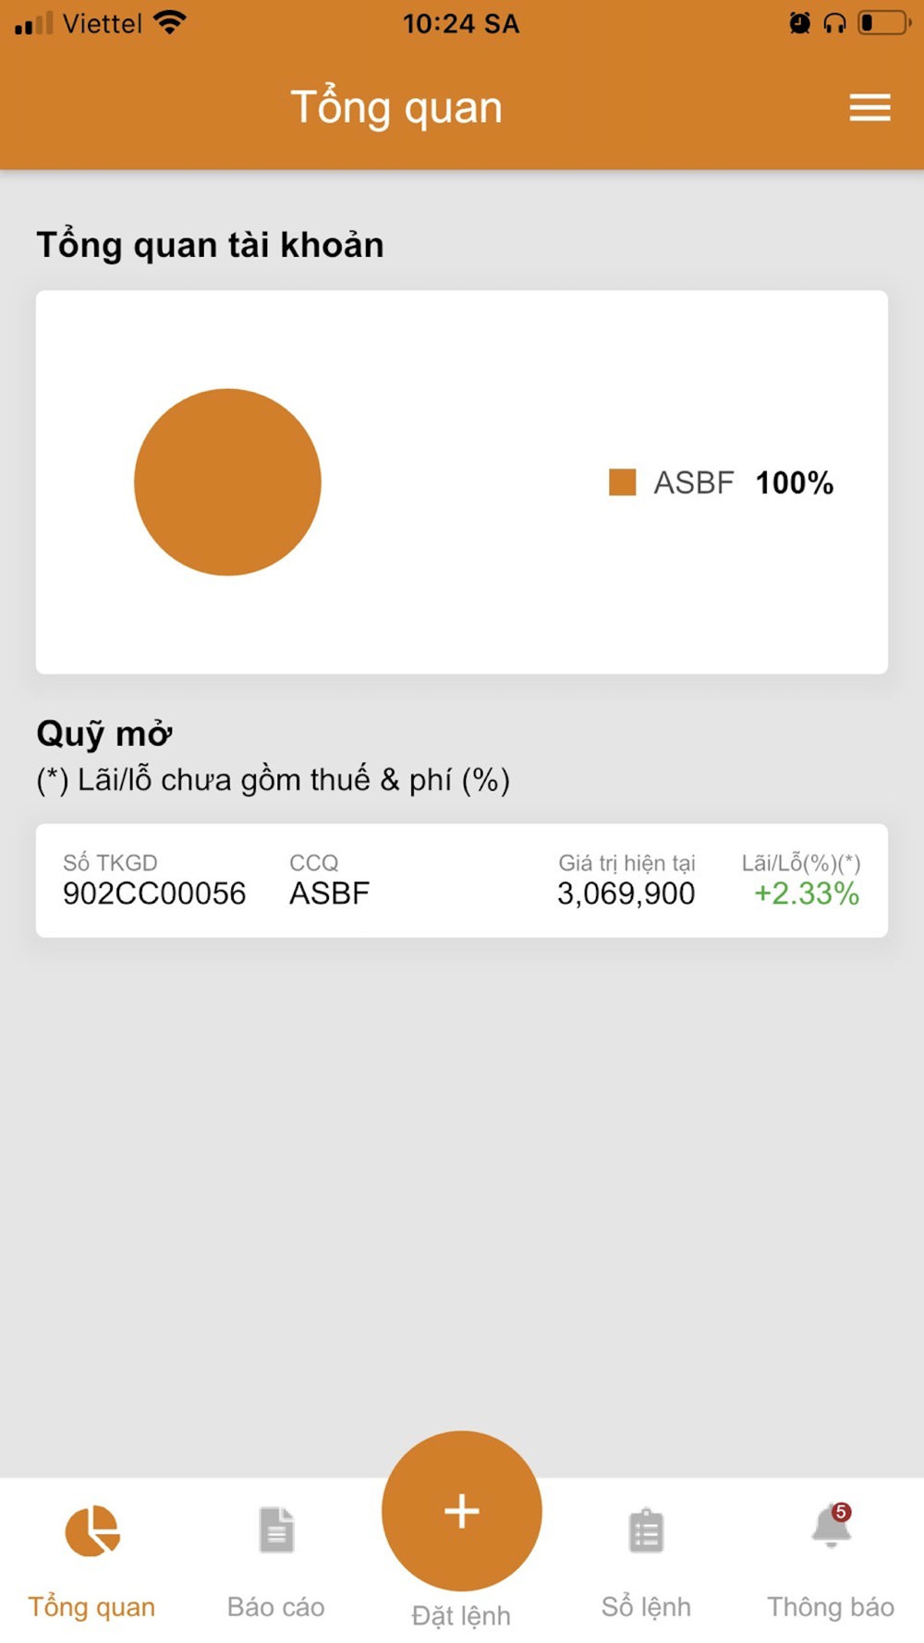The width and height of the screenshot is (924, 1643).
Task: Tap the orange pie chart circle
Action: click(227, 482)
